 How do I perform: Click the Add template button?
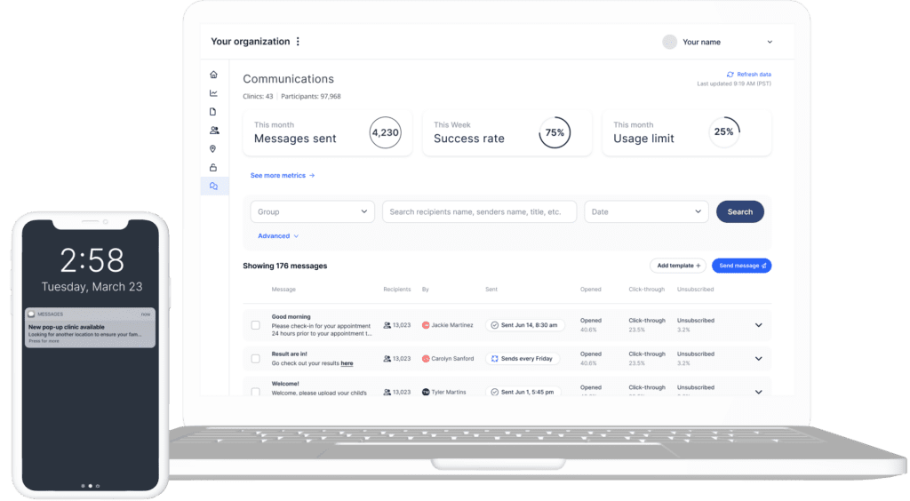tap(678, 266)
